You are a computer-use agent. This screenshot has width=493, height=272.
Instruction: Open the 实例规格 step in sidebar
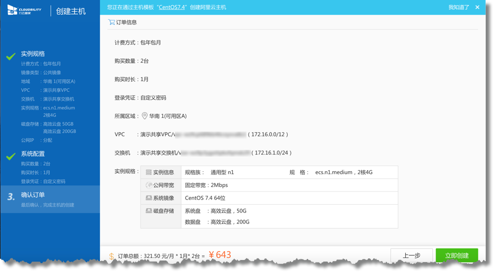click(x=33, y=54)
